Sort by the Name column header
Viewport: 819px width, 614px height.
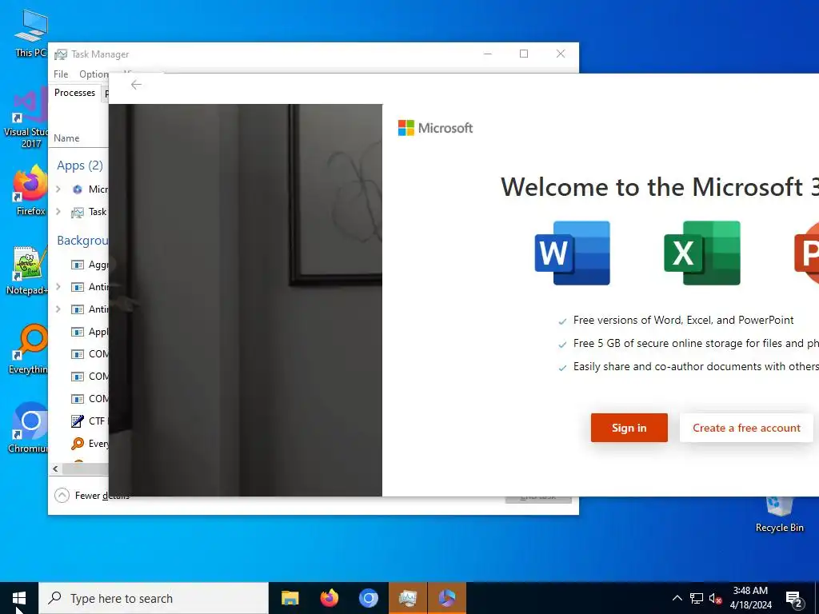[66, 138]
